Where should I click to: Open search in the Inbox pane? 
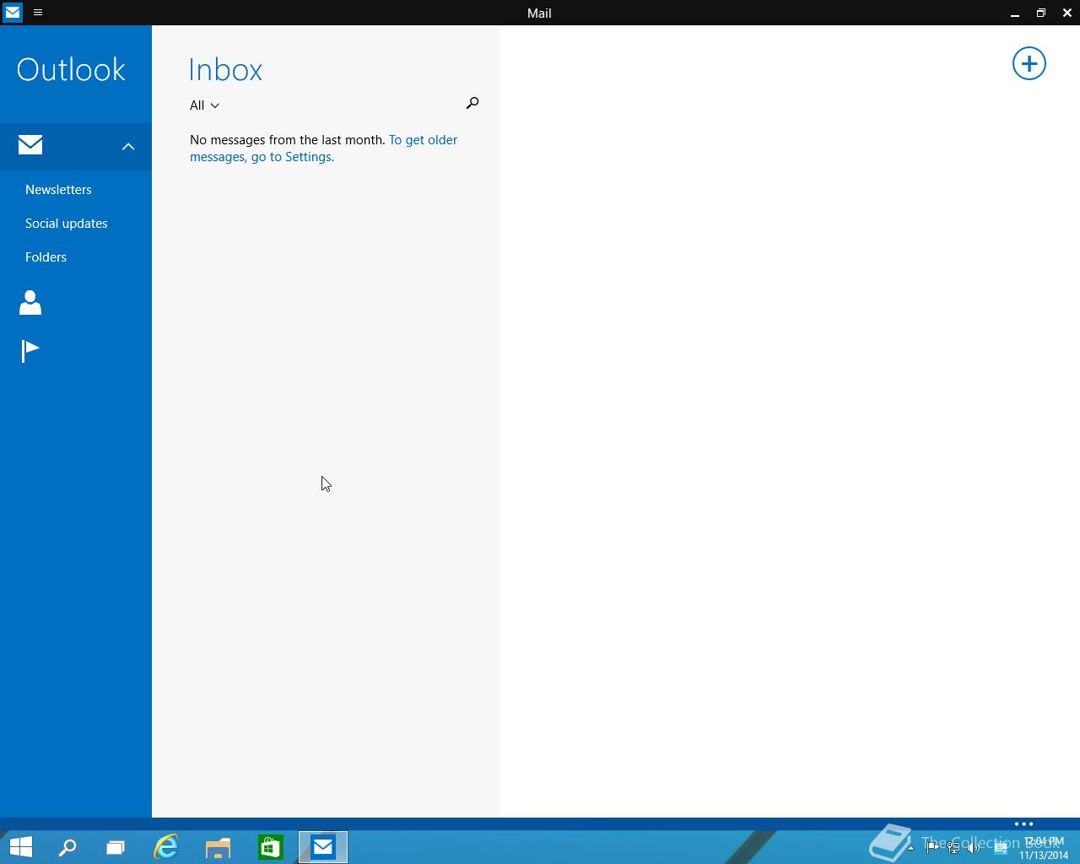tap(472, 103)
